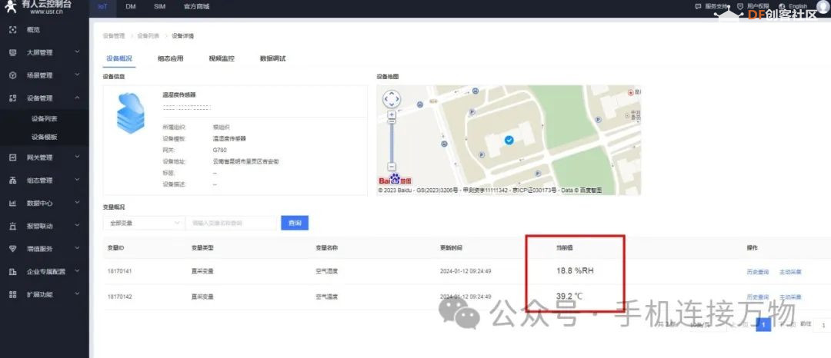Click the 设备列表 breadcrumb link
The image size is (831, 358).
pos(149,36)
